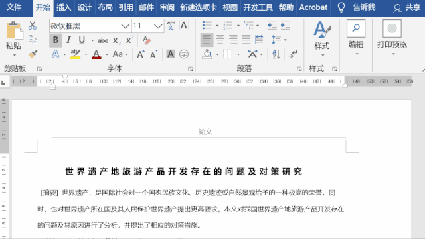Screen dimensions: 425x239
Task: Toggle Superscript formatting
Action: tap(130, 40)
